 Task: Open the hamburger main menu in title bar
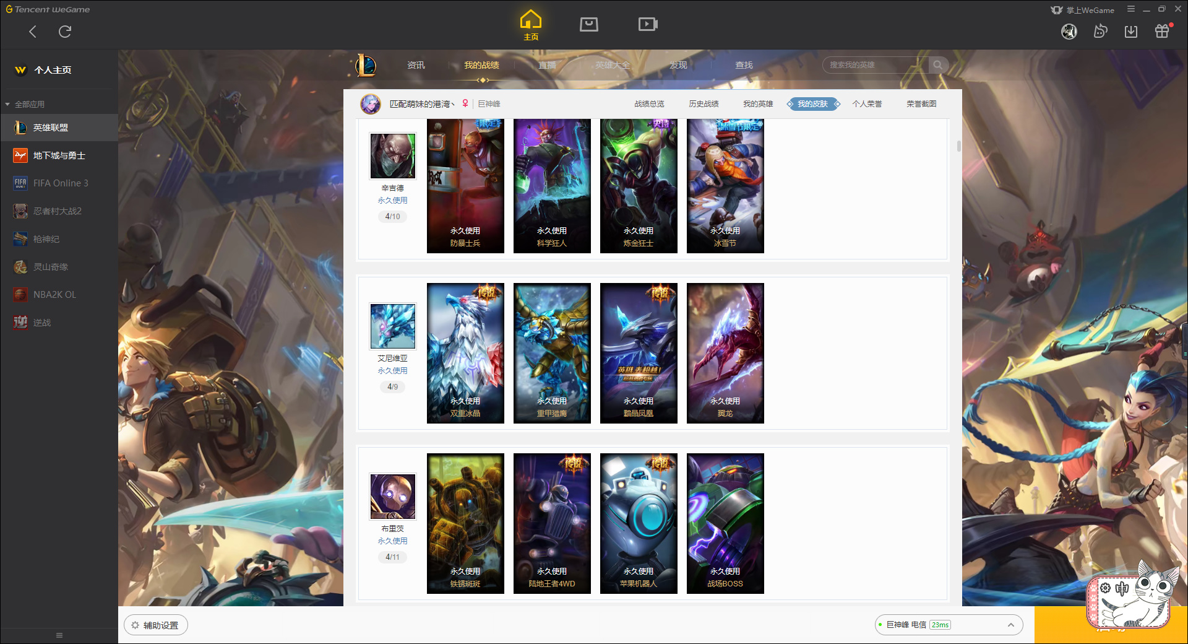[x=1131, y=9]
